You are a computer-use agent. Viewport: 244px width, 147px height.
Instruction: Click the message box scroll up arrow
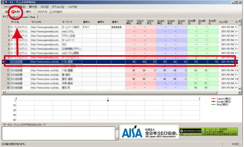coord(117,128)
